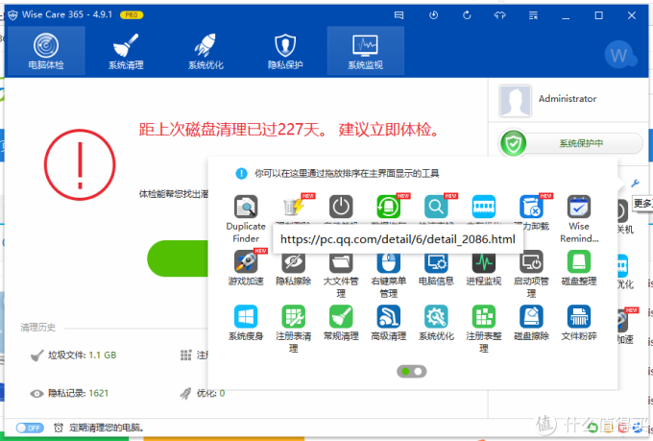The width and height of the screenshot is (653, 441).
Task: Open the teal magnifier quick search tool
Action: point(436,207)
